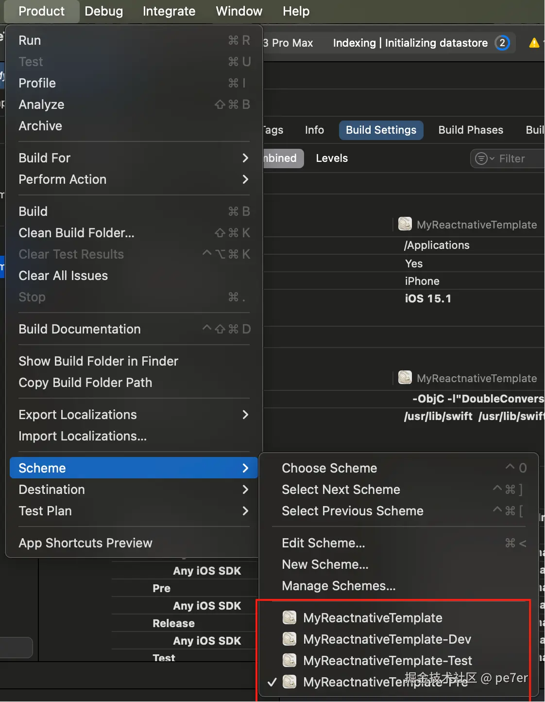Select Manage Schemes… option
Viewport: 545px width, 702px height.
pyautogui.click(x=339, y=586)
